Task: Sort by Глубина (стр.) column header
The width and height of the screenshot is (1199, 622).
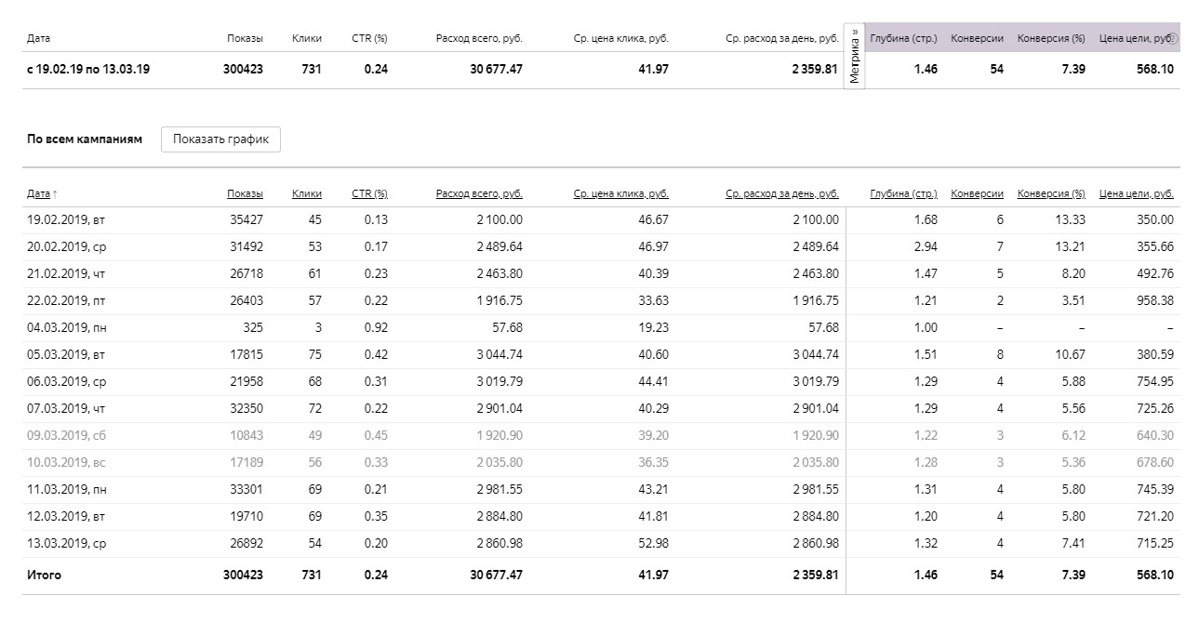Action: tap(903, 194)
